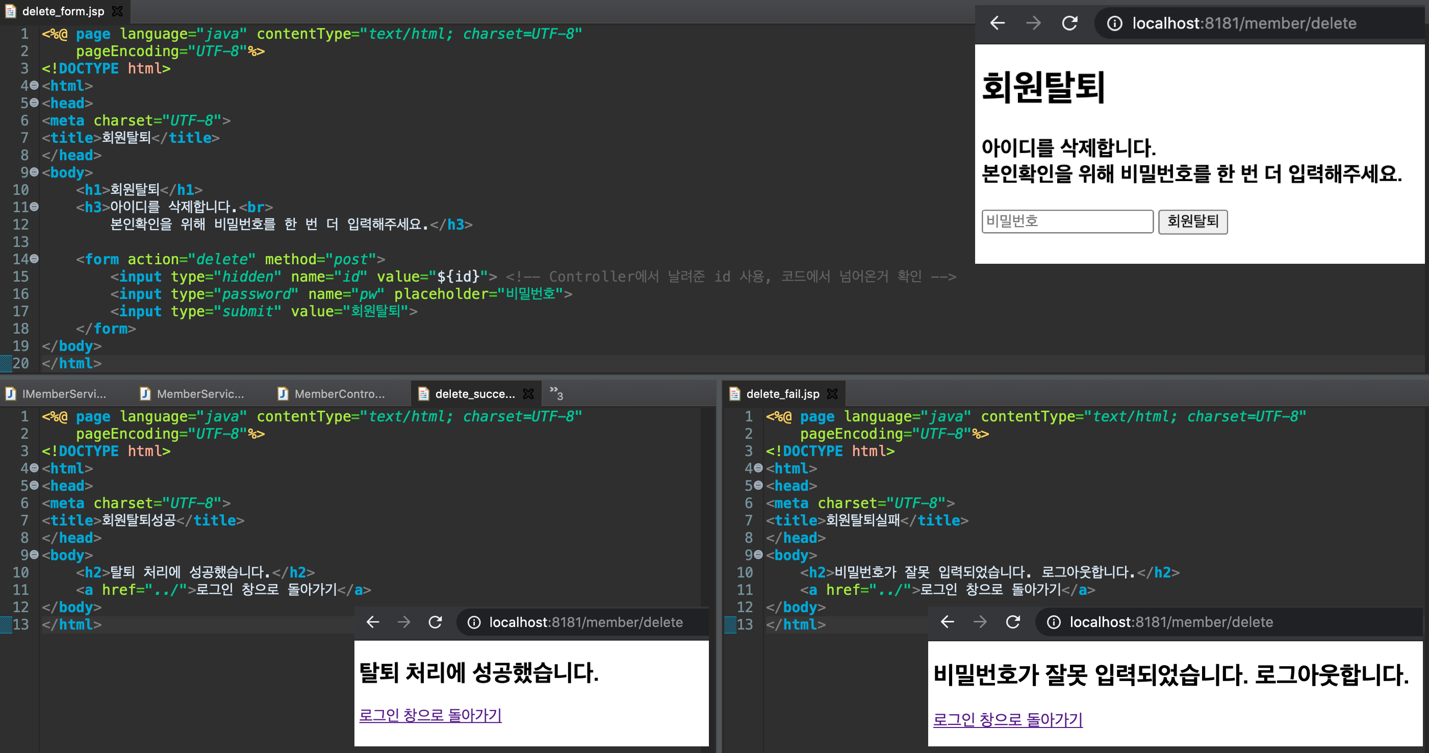This screenshot has height=753, width=1429.
Task: Switch to IMemberServi... editor tab
Action: coord(57,393)
